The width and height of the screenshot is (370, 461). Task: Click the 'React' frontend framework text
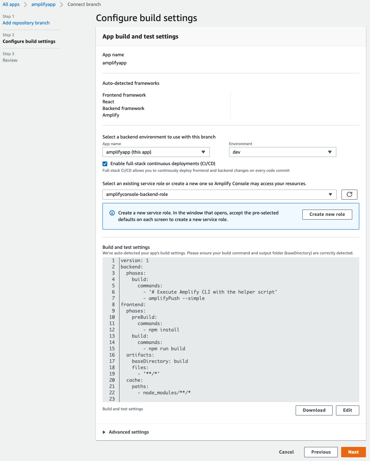coord(108,102)
